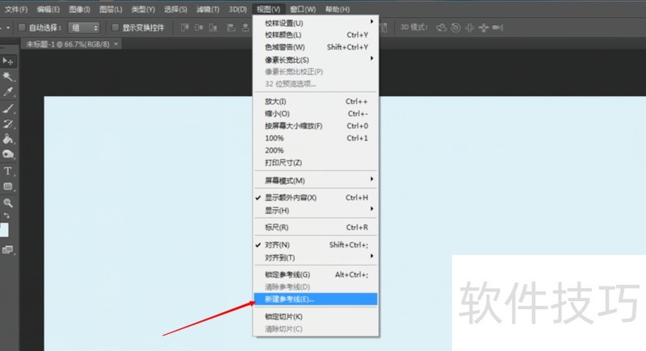
Task: Select the Brush tool
Action: click(x=8, y=108)
